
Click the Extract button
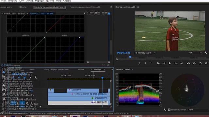coord(194,63)
